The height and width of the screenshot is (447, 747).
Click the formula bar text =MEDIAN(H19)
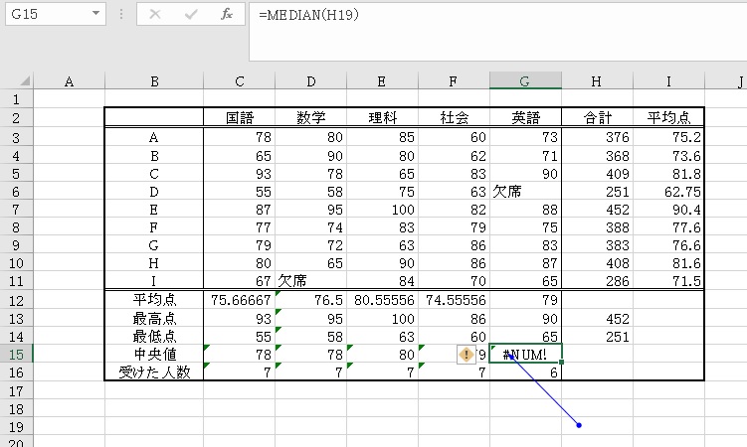[x=308, y=15]
